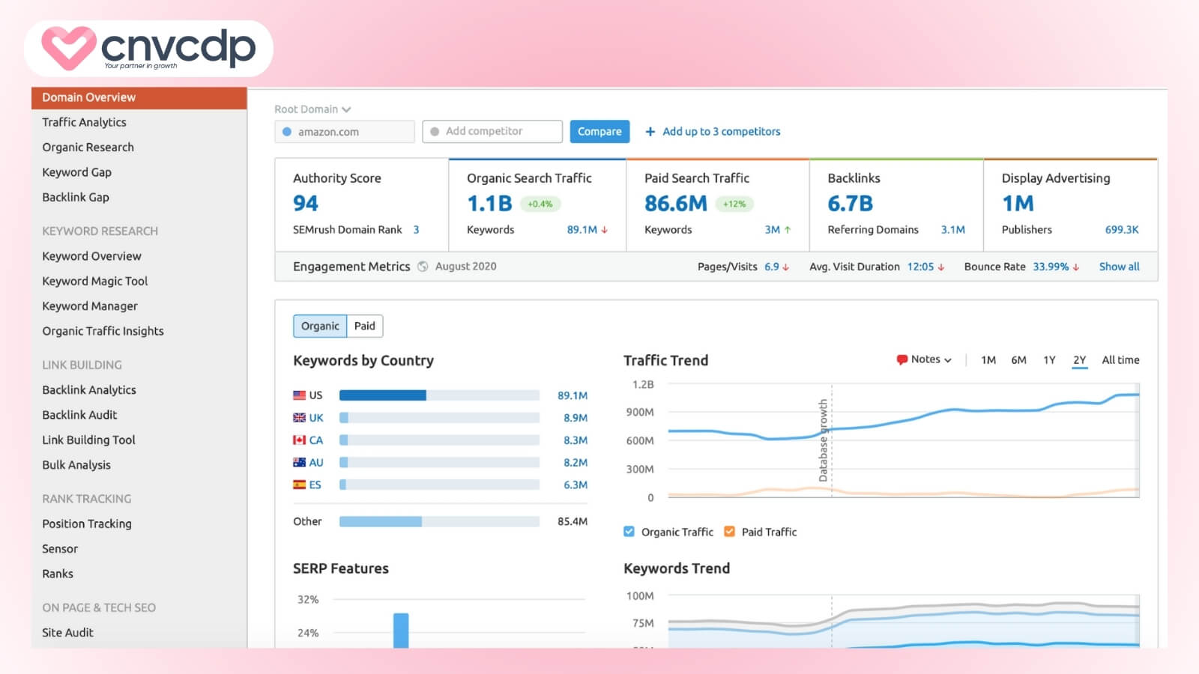The image size is (1199, 674).
Task: Click the US keywords progress bar
Action: coord(439,395)
